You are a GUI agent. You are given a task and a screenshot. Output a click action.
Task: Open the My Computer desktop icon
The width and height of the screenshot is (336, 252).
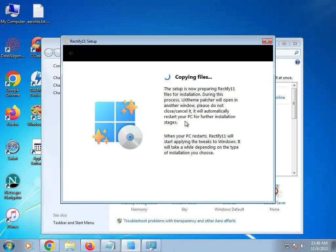13,13
